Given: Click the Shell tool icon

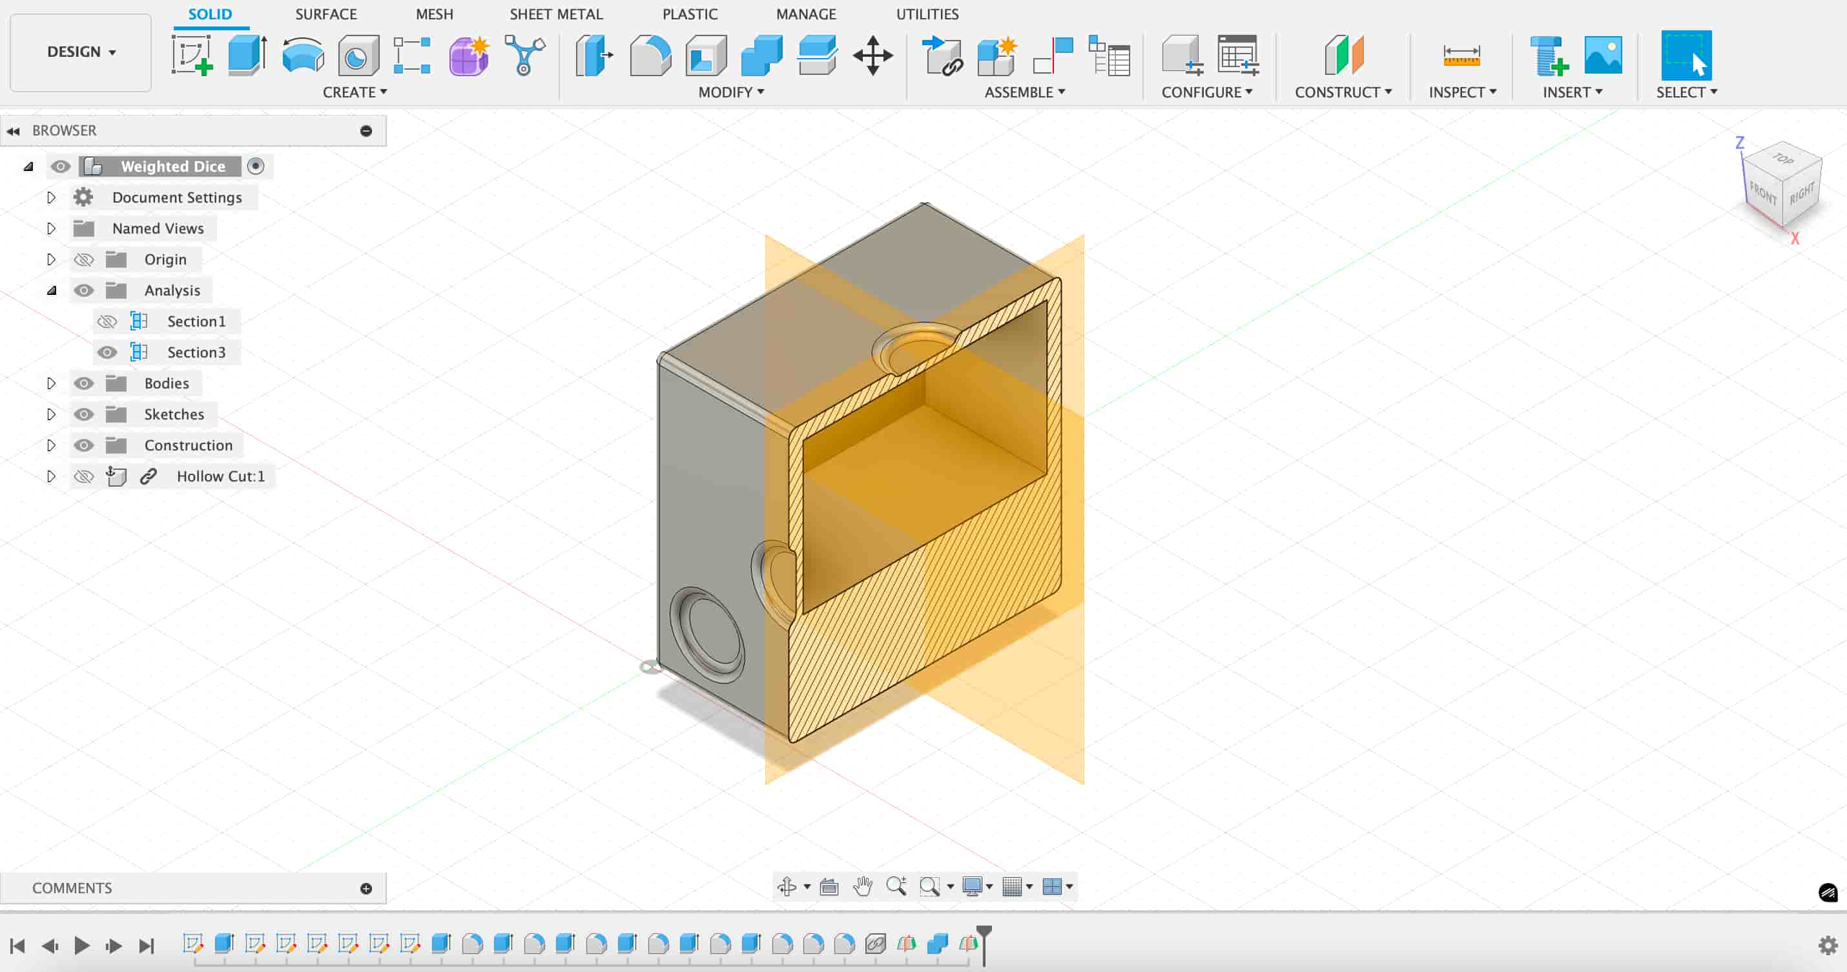Looking at the screenshot, I should click(x=705, y=56).
